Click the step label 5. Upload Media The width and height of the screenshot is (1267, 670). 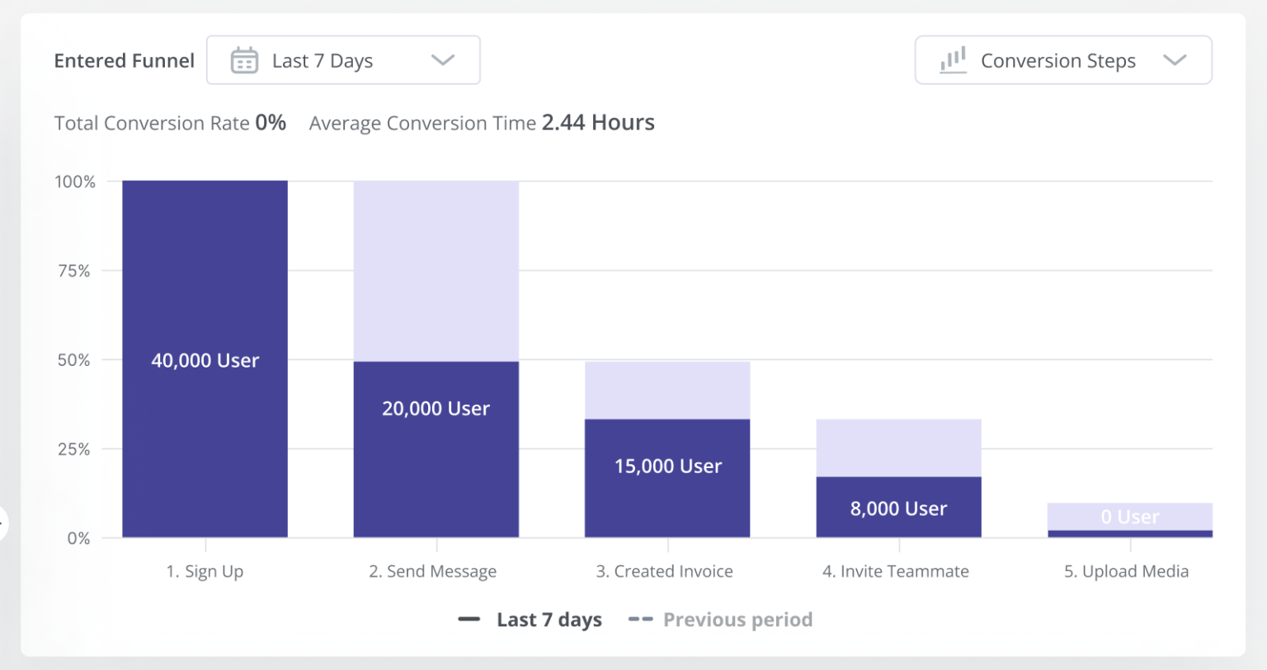1126,570
